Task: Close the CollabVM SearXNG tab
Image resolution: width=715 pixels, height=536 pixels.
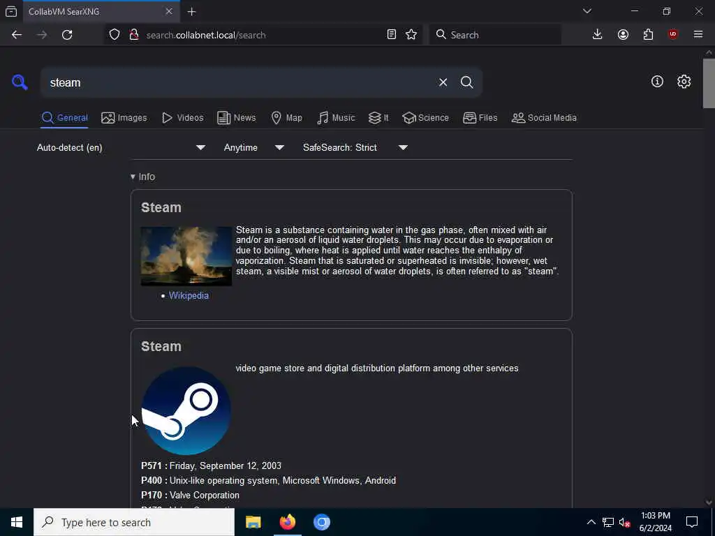Action: click(169, 11)
